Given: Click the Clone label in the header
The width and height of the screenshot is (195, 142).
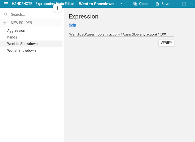Looking at the screenshot, I should pyautogui.click(x=144, y=4).
